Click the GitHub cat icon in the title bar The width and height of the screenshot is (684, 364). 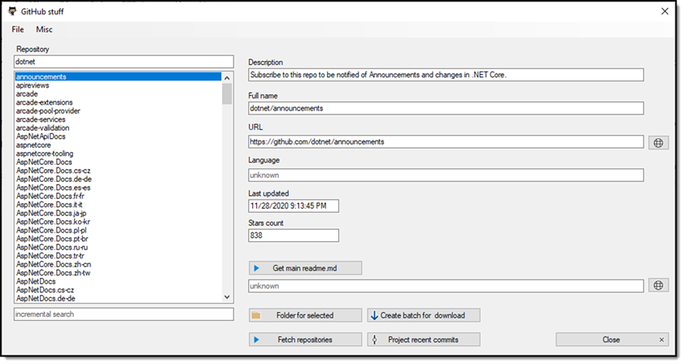click(12, 11)
